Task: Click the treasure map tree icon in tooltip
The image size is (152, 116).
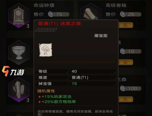Action: tap(45, 50)
